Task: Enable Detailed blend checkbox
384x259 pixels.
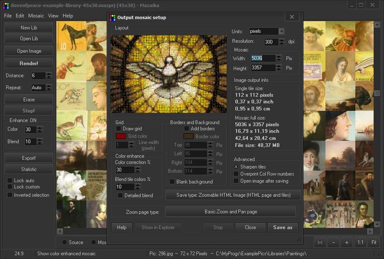Action: tap(120, 195)
